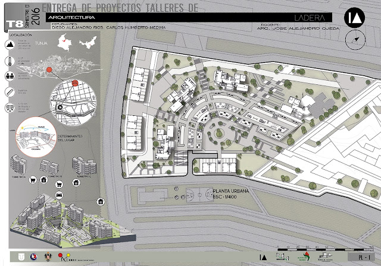Click the LOCALIZACIÓN heading
Viewport: 381px width, 266px height.
click(21, 35)
